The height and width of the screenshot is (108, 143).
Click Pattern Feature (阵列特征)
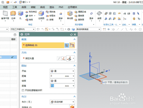coord(31,12)
